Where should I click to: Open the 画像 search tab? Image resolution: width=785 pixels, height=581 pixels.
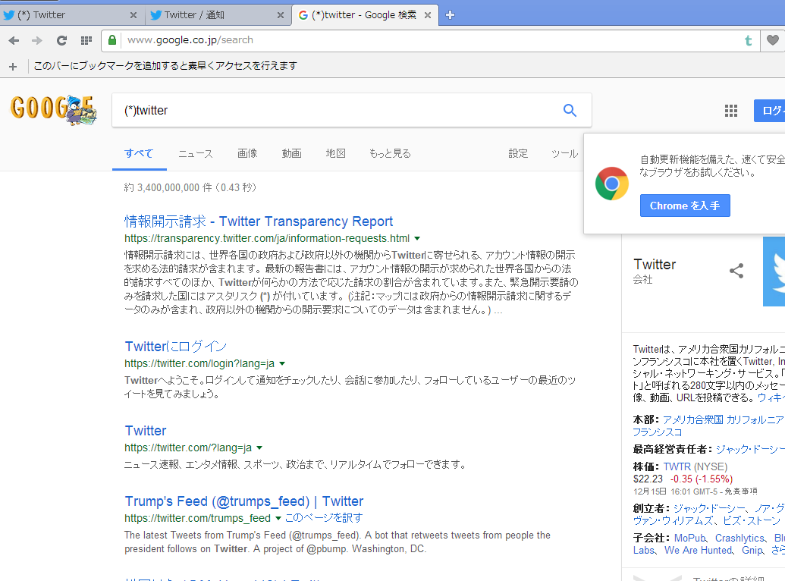(247, 154)
